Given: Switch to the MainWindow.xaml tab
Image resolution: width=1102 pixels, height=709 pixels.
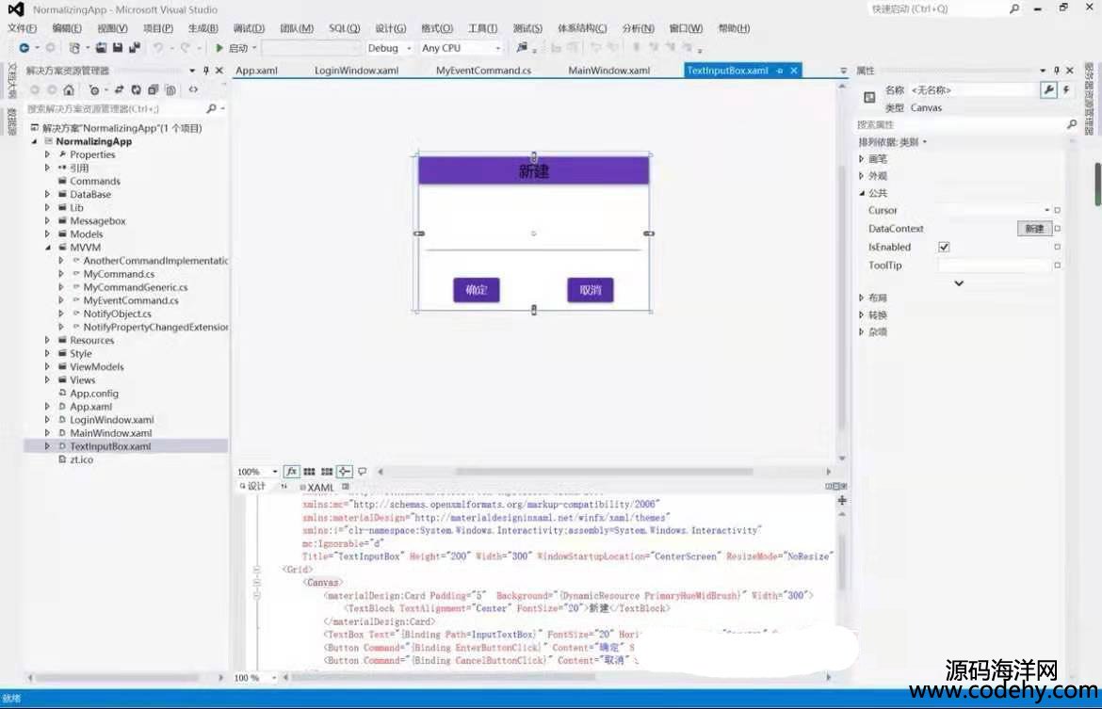Looking at the screenshot, I should tap(608, 71).
